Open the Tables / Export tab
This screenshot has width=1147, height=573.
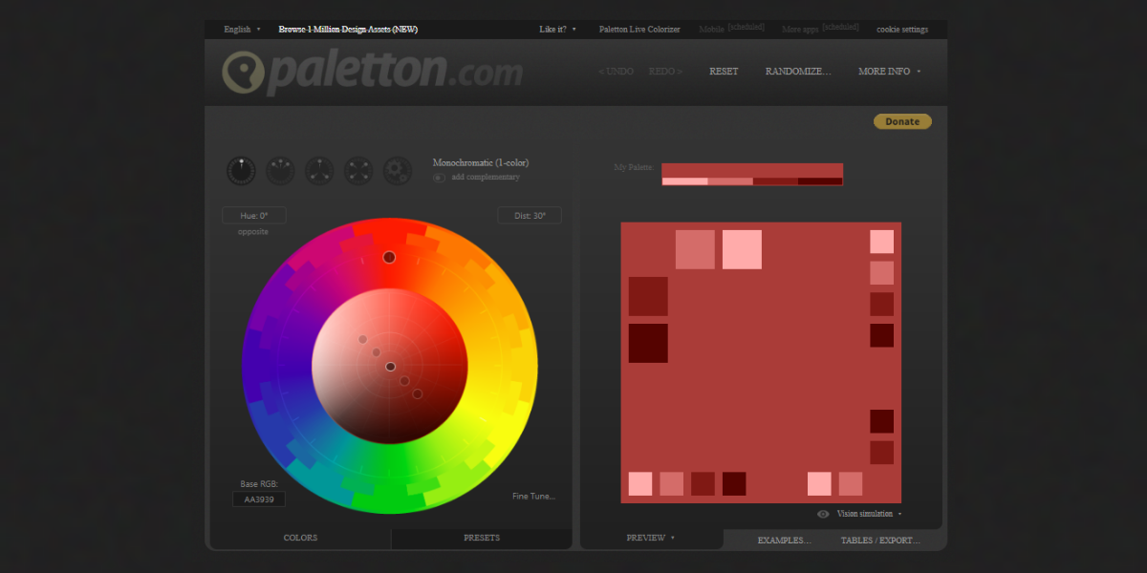pos(879,541)
